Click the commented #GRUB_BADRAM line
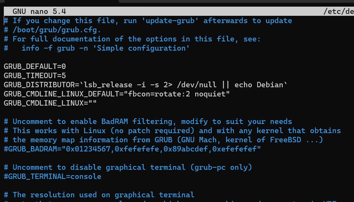 132,149
